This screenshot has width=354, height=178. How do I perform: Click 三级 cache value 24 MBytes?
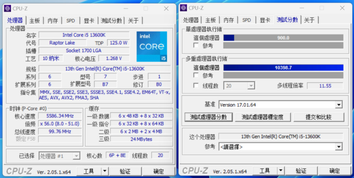[x=141, y=139]
